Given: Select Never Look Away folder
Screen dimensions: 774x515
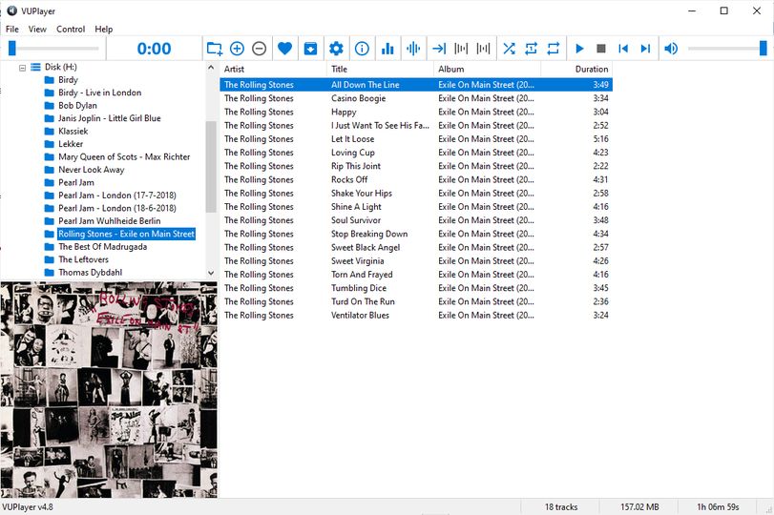Looking at the screenshot, I should coord(92,170).
